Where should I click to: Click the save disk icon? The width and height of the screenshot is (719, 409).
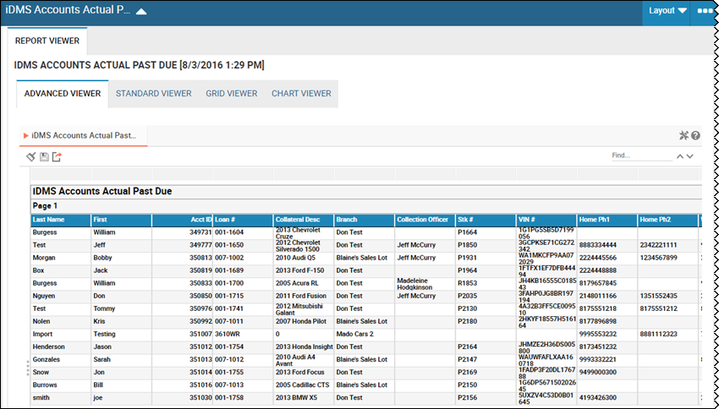pyautogui.click(x=44, y=157)
